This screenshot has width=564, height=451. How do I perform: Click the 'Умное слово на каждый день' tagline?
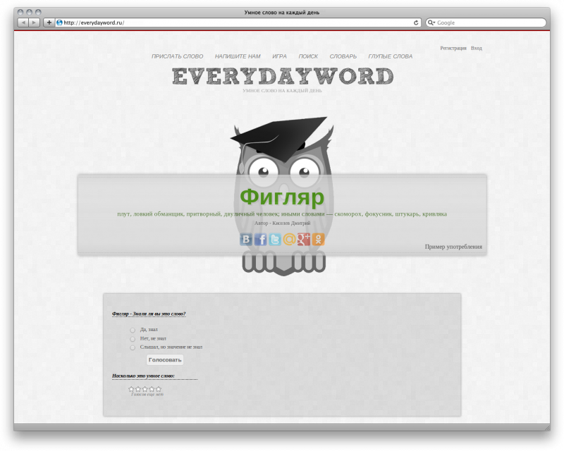(x=283, y=91)
